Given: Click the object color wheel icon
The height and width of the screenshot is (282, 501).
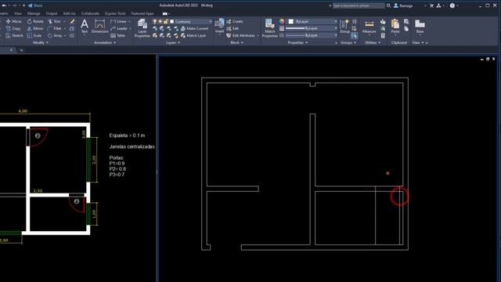Looking at the screenshot, I should 282,21.
